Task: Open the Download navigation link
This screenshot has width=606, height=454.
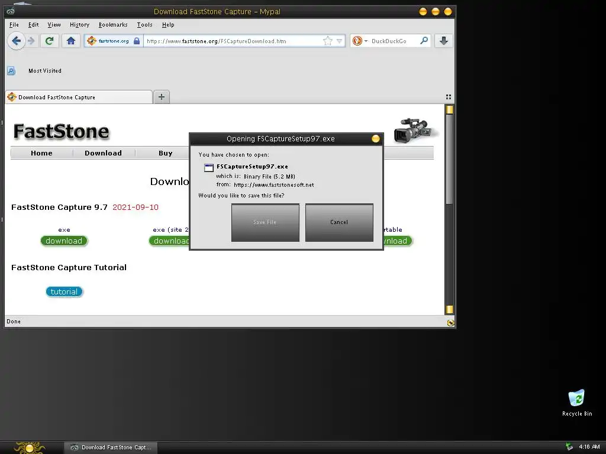Action: coord(103,153)
